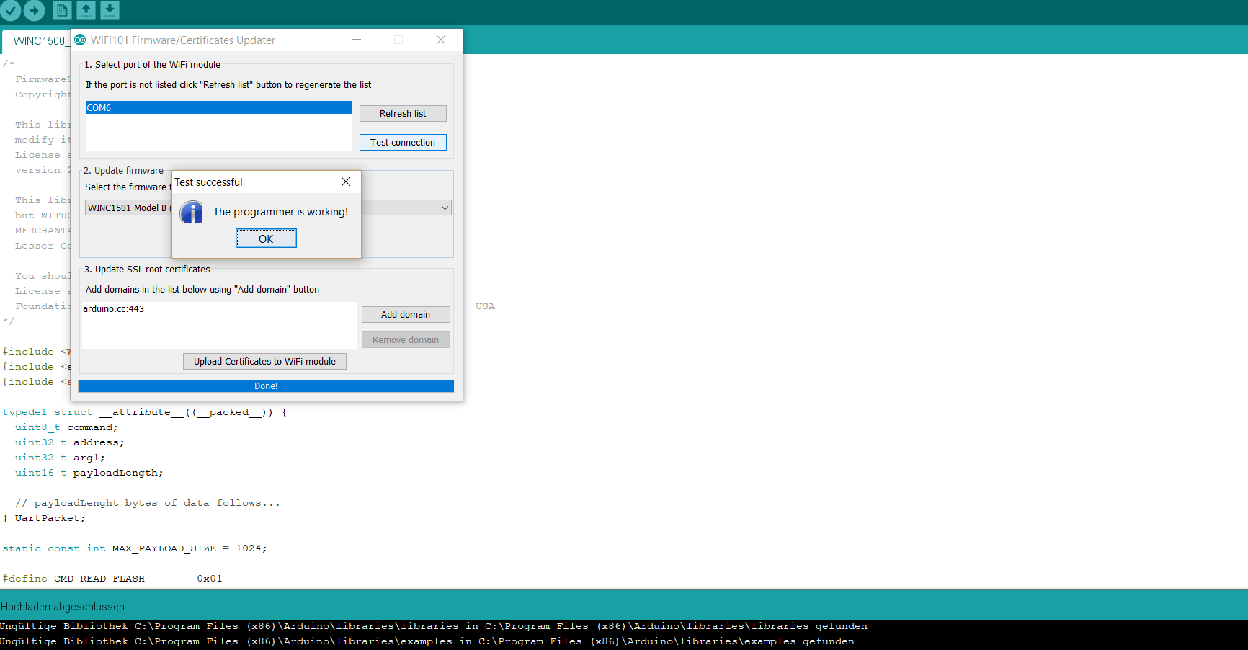This screenshot has width=1248, height=650.
Task: Click the '3. Update SSL root certificates' label
Action: (x=147, y=269)
